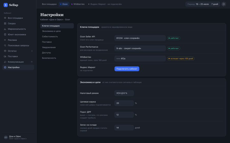Click the Wildberries token field

(x=140, y=59)
